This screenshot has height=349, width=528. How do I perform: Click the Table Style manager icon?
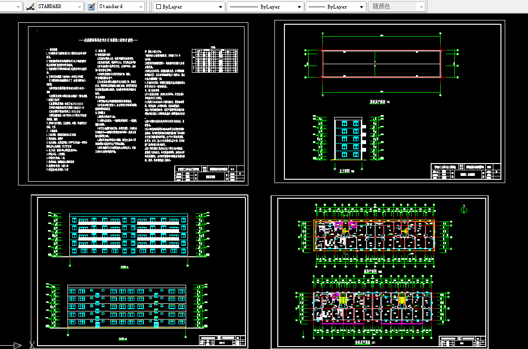point(91,6)
